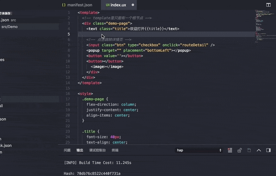Maximize the panel with the chevron up
Screen dimensions: 276x176
[x=259, y=150]
